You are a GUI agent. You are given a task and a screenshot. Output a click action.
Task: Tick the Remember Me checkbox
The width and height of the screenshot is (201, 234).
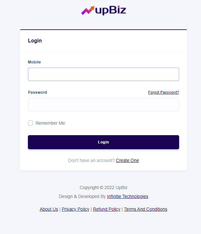tap(30, 123)
